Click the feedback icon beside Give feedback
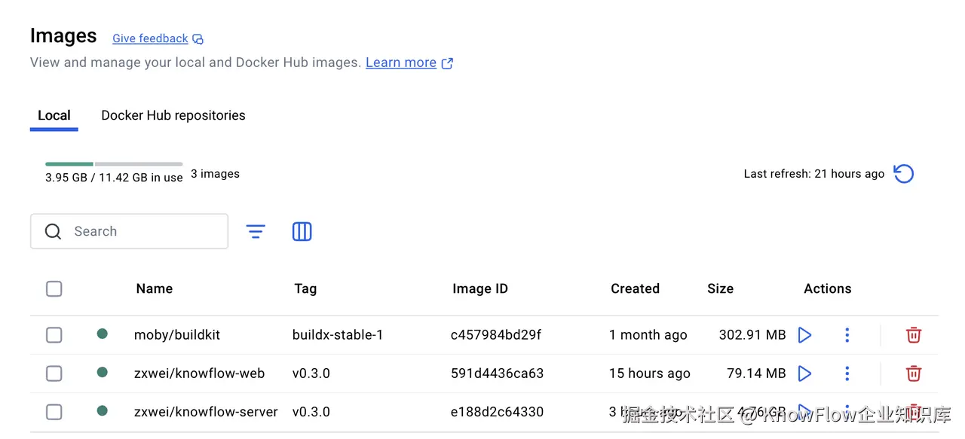Viewport: 965px width, 439px height. click(x=198, y=39)
